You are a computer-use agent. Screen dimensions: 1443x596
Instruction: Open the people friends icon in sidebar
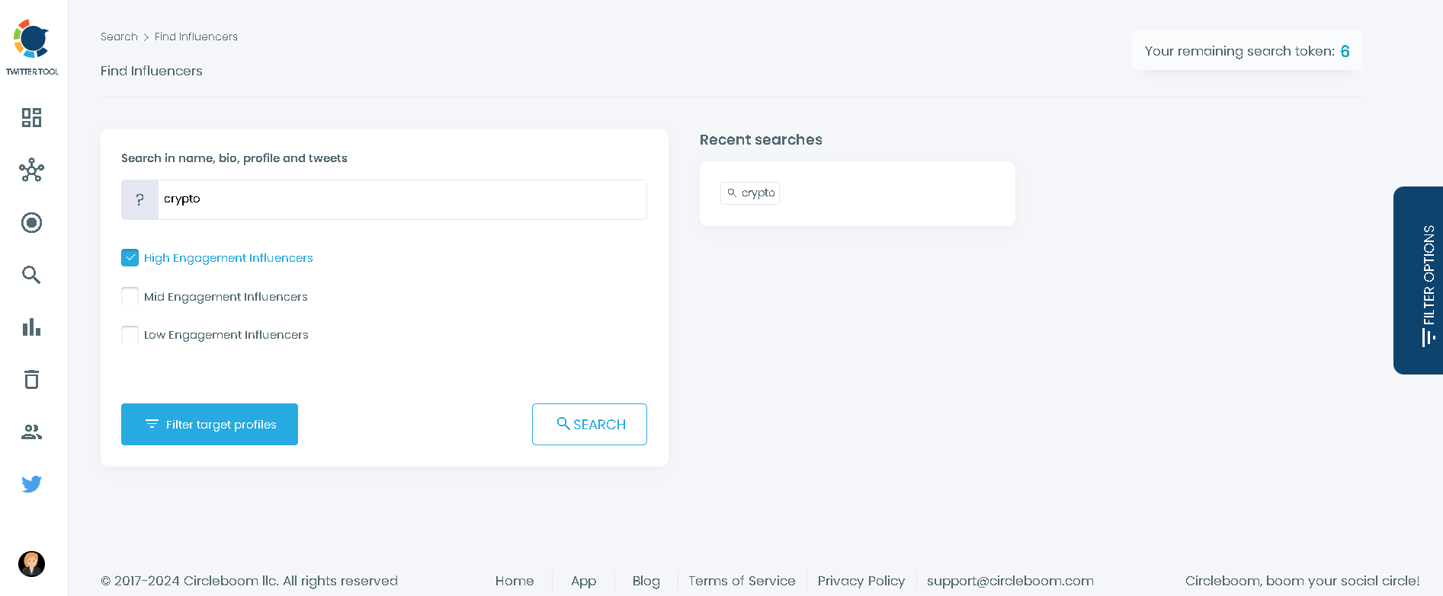pos(31,432)
